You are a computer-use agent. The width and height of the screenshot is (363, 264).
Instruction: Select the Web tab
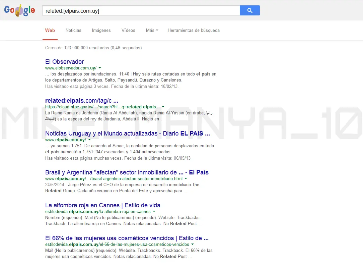click(50, 30)
